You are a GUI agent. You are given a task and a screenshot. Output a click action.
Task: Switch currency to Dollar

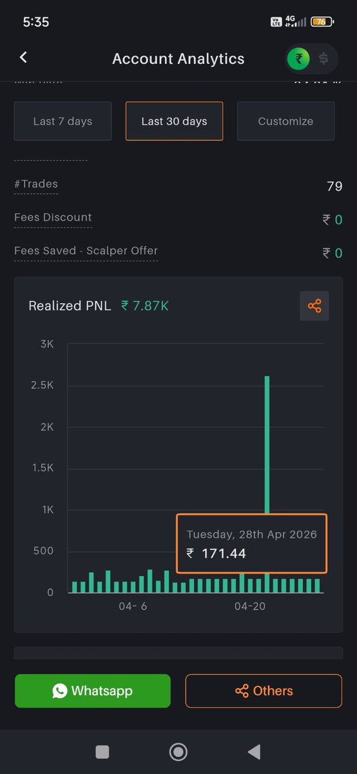click(x=323, y=59)
